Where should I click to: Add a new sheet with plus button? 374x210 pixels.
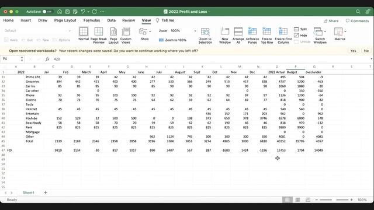point(46,192)
